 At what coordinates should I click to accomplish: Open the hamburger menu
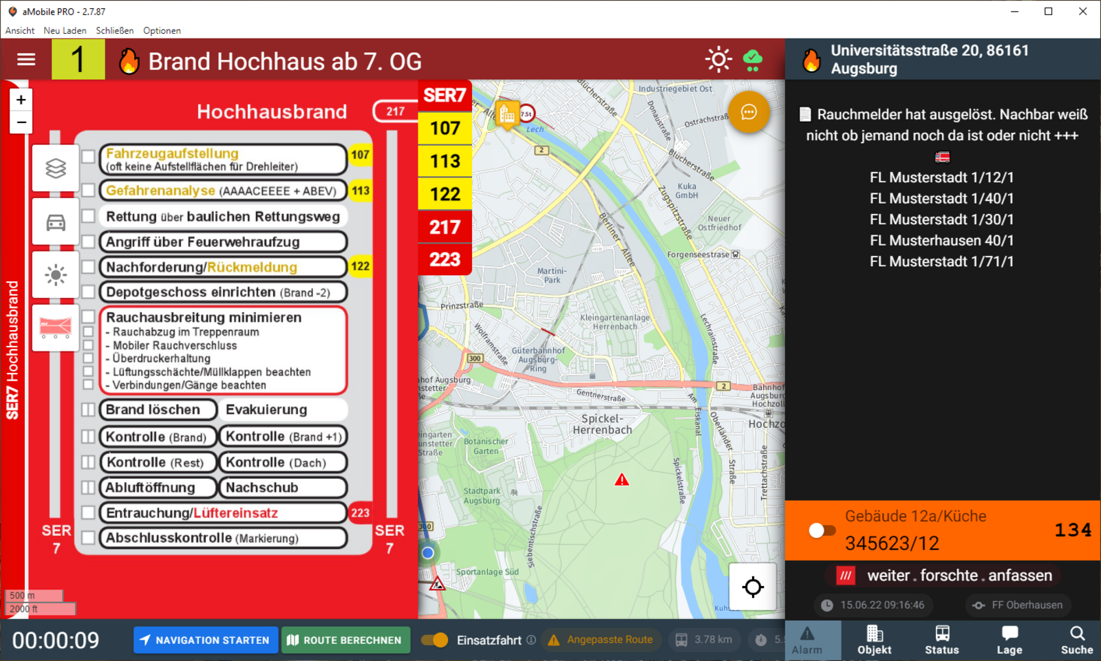click(26, 60)
